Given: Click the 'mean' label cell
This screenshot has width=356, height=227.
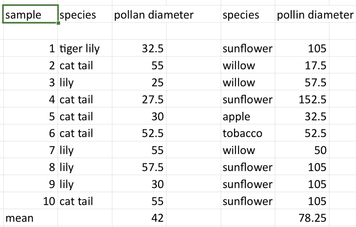Looking at the screenshot, I should pyautogui.click(x=31, y=218).
